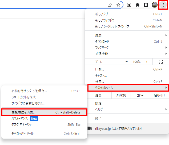This screenshot has height=145, width=169.
Task: Click the three-dot Chrome menu button
Action: pyautogui.click(x=163, y=5)
